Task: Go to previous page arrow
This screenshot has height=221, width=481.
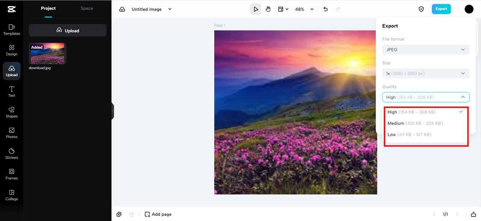Action: click(x=434, y=214)
